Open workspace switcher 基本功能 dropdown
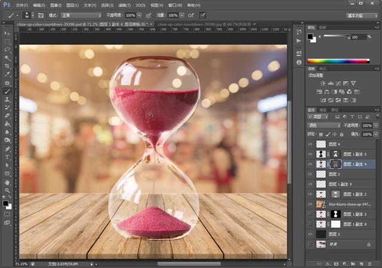The image size is (382, 268). 362,16
